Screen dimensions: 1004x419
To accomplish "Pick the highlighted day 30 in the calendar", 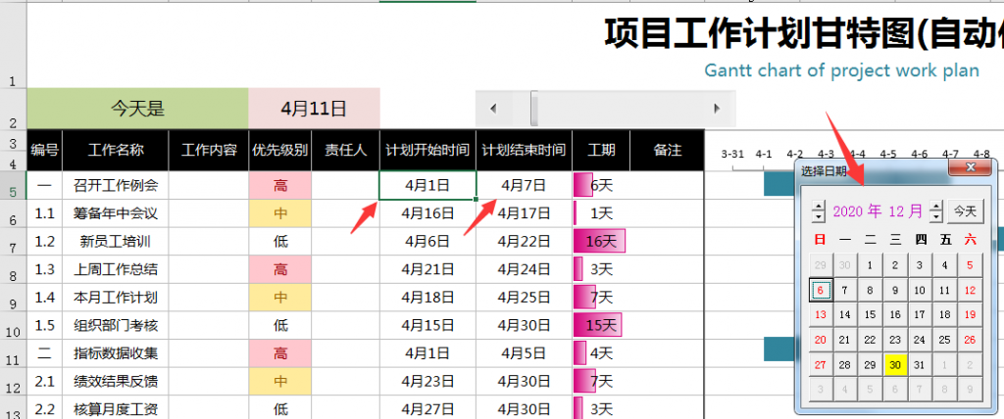I will click(x=895, y=364).
